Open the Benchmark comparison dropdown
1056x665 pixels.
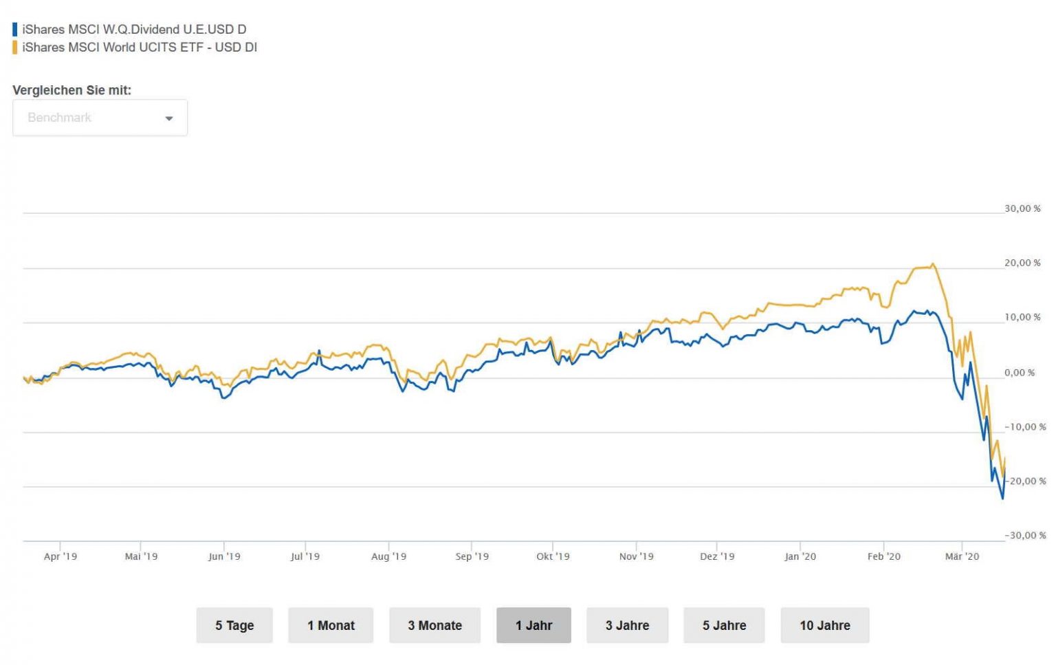tap(100, 118)
